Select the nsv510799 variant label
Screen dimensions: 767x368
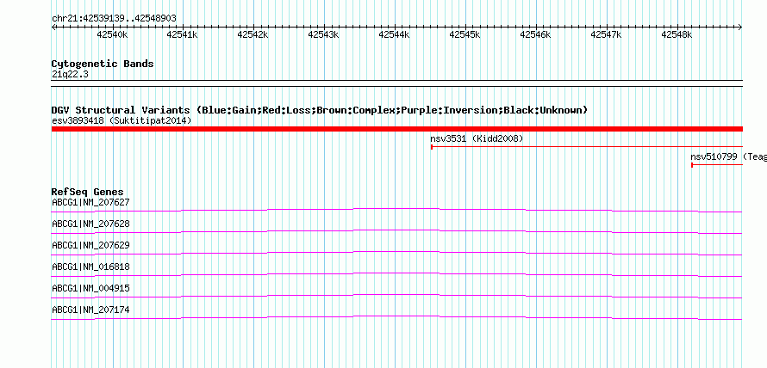(728, 156)
